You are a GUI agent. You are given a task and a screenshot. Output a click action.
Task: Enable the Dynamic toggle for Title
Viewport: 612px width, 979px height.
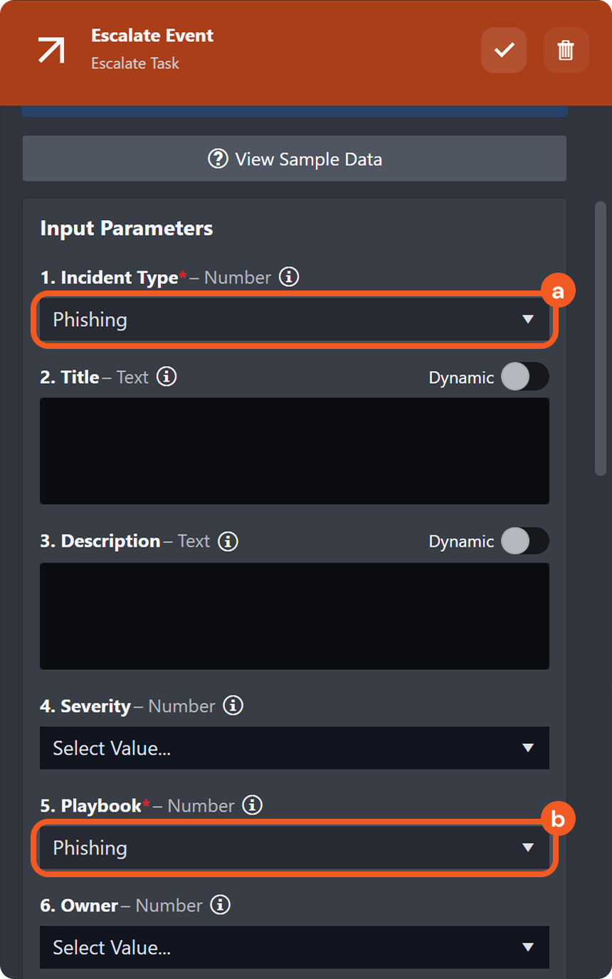tap(524, 377)
